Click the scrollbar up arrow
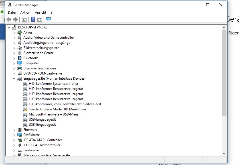This screenshot has width=239, height=165. click(x=224, y=27)
